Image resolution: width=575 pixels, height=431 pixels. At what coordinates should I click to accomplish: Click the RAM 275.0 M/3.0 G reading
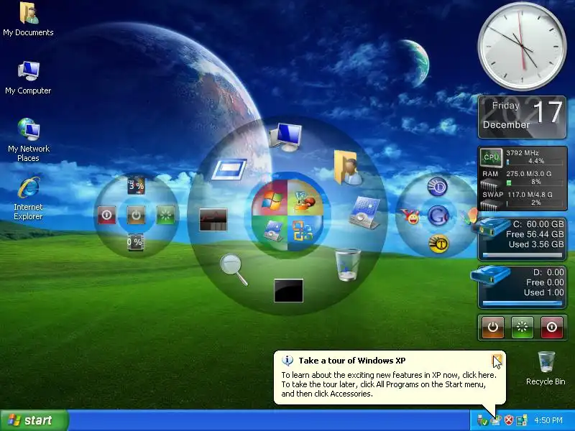click(529, 174)
